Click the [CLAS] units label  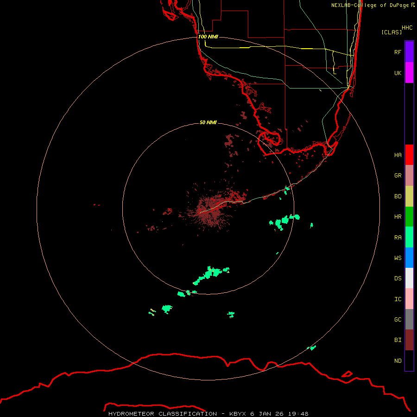click(x=391, y=32)
